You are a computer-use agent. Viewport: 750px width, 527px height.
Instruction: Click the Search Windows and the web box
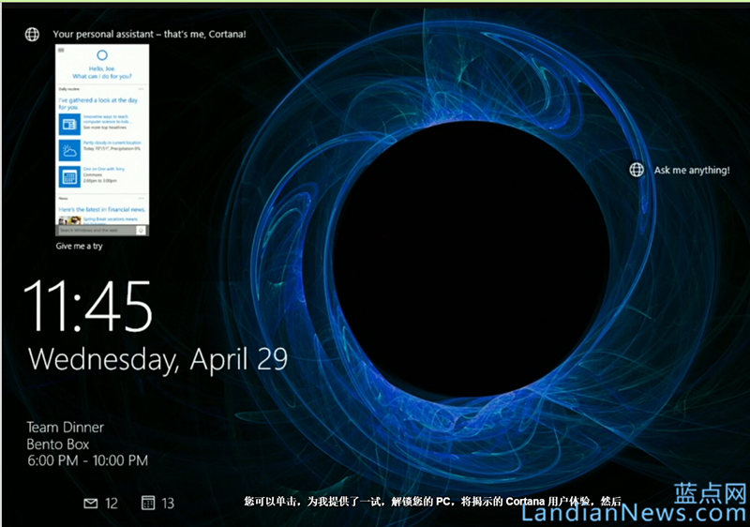pyautogui.click(x=97, y=231)
